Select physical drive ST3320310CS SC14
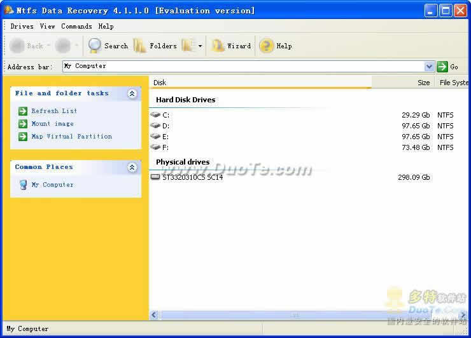471x338 pixels. (x=193, y=177)
